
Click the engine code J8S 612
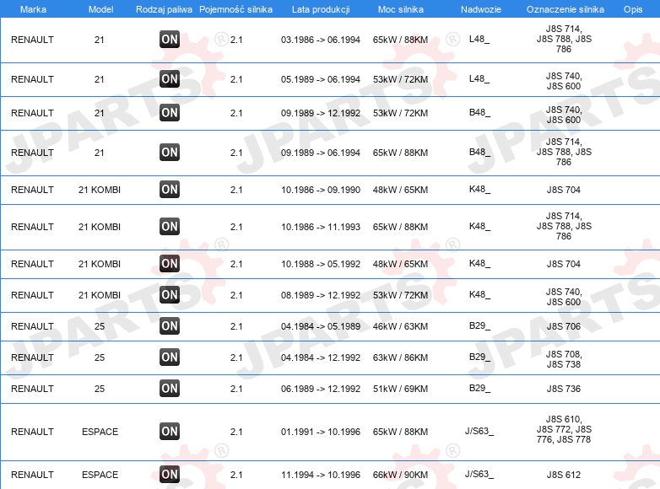pos(564,475)
